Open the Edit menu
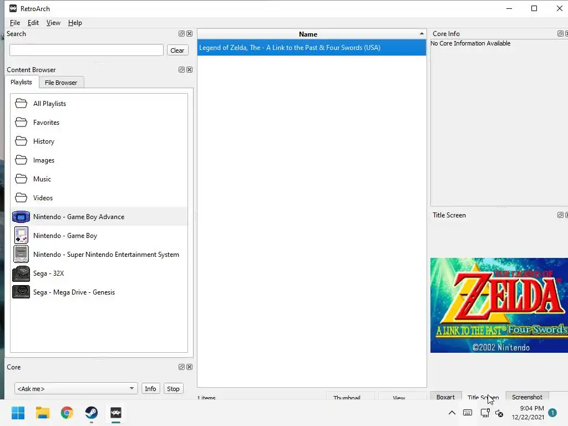568x426 pixels. coord(33,23)
